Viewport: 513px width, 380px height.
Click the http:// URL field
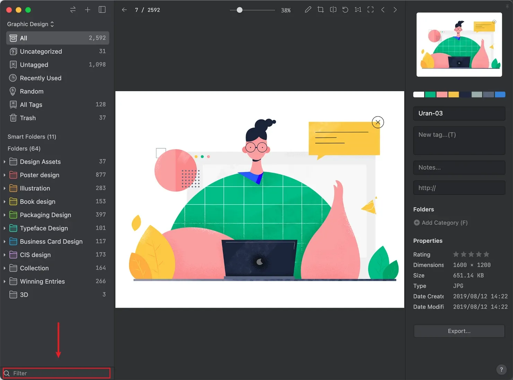[459, 188]
